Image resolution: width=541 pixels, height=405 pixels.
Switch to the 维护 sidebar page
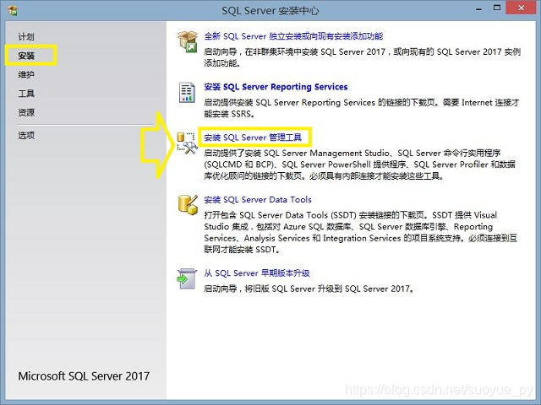tap(26, 74)
